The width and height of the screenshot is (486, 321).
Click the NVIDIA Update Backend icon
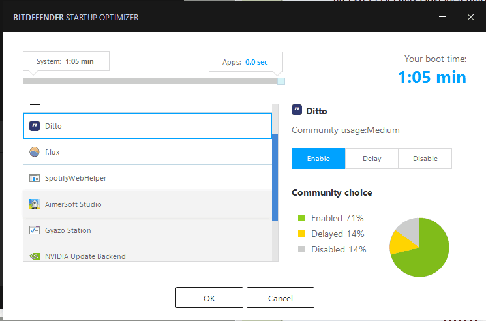point(35,256)
